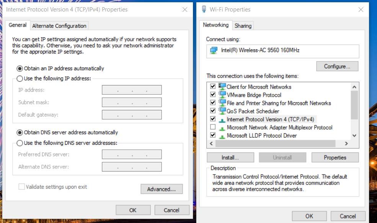The width and height of the screenshot is (377, 223).
Task: Click the Uninstall button
Action: (x=282, y=158)
